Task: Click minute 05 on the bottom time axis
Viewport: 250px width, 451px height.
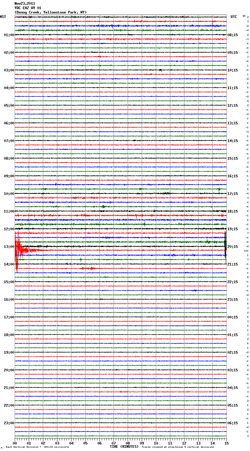Action: (x=85, y=443)
